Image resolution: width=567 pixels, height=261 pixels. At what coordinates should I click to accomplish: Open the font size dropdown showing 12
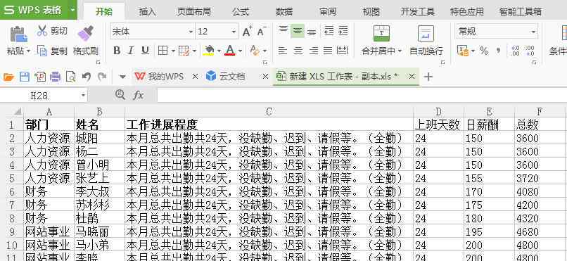(x=234, y=32)
